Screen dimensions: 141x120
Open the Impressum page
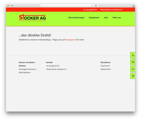[x=105, y=66]
